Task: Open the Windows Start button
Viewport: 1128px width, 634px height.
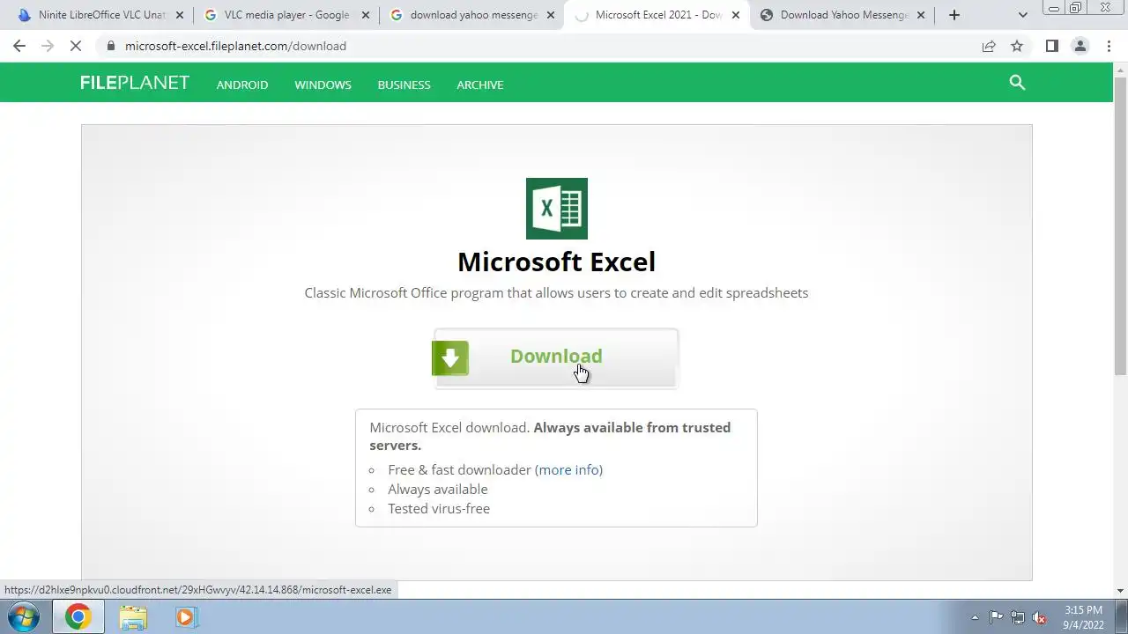Action: pos(24,617)
